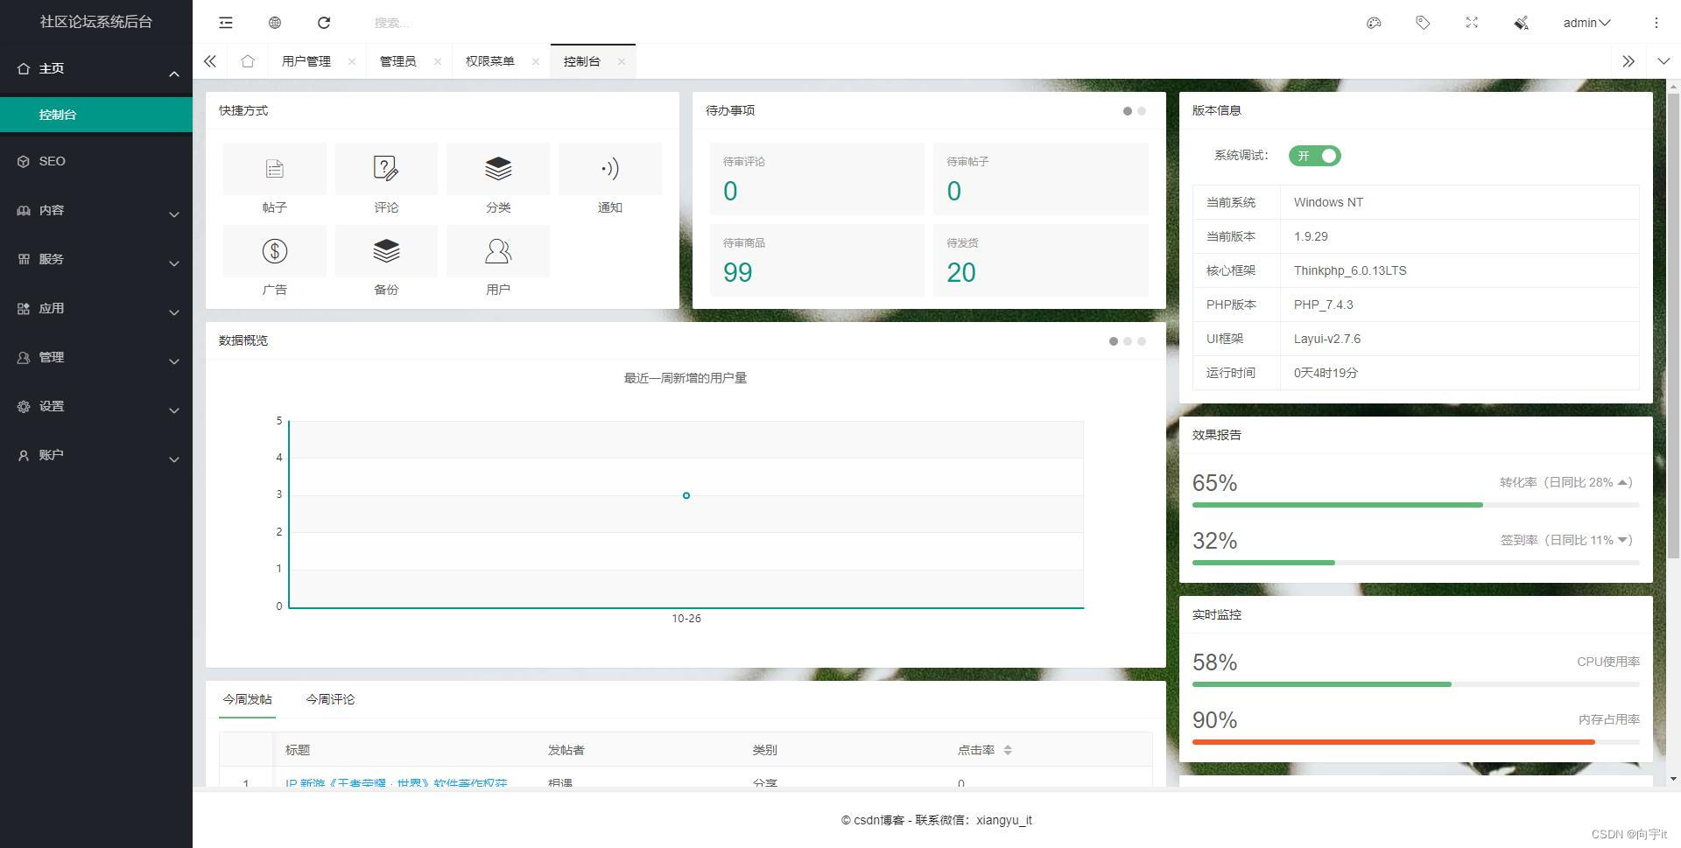Viewport: 1681px width, 848px height.
Task: Select 控制台 in the sidebar
Action: tap(57, 114)
